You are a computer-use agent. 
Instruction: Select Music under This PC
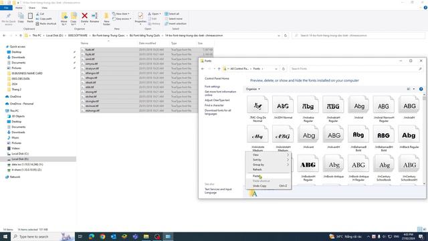click(x=15, y=137)
